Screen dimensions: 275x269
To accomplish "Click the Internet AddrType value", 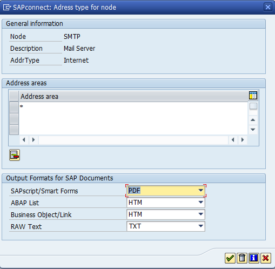I will [76, 60].
